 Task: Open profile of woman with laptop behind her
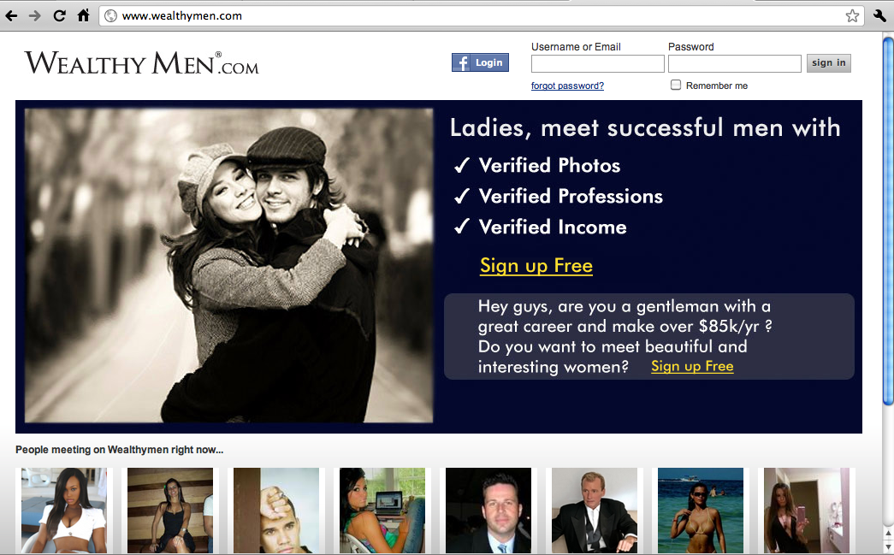382,511
